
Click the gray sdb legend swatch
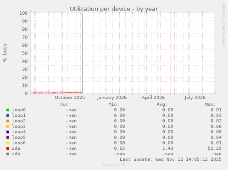click(x=8, y=154)
